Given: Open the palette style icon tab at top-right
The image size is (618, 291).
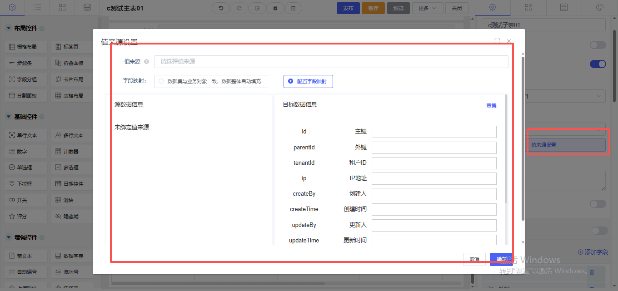Looking at the screenshot, I should [599, 7].
